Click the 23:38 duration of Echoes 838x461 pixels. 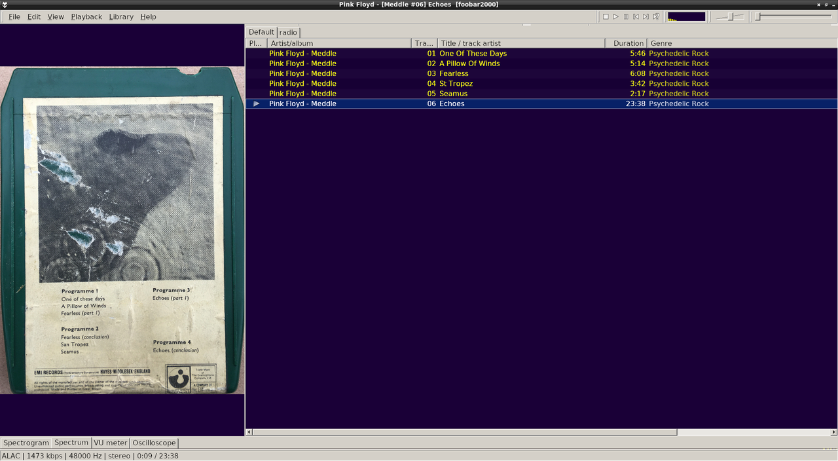tap(635, 103)
